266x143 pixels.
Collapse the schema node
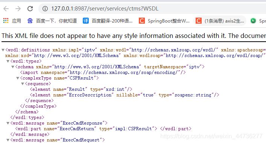(13, 67)
